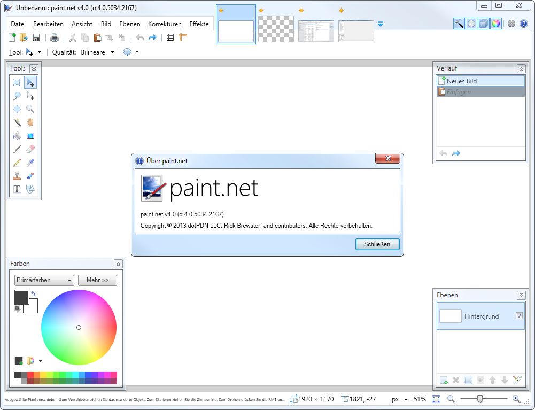Image resolution: width=535 pixels, height=410 pixels.
Task: Select the Clone Stamp tool
Action: [x=17, y=176]
